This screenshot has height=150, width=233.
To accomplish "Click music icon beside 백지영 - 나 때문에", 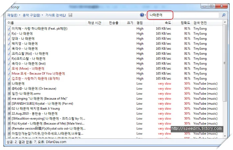I will [x=9, y=43].
